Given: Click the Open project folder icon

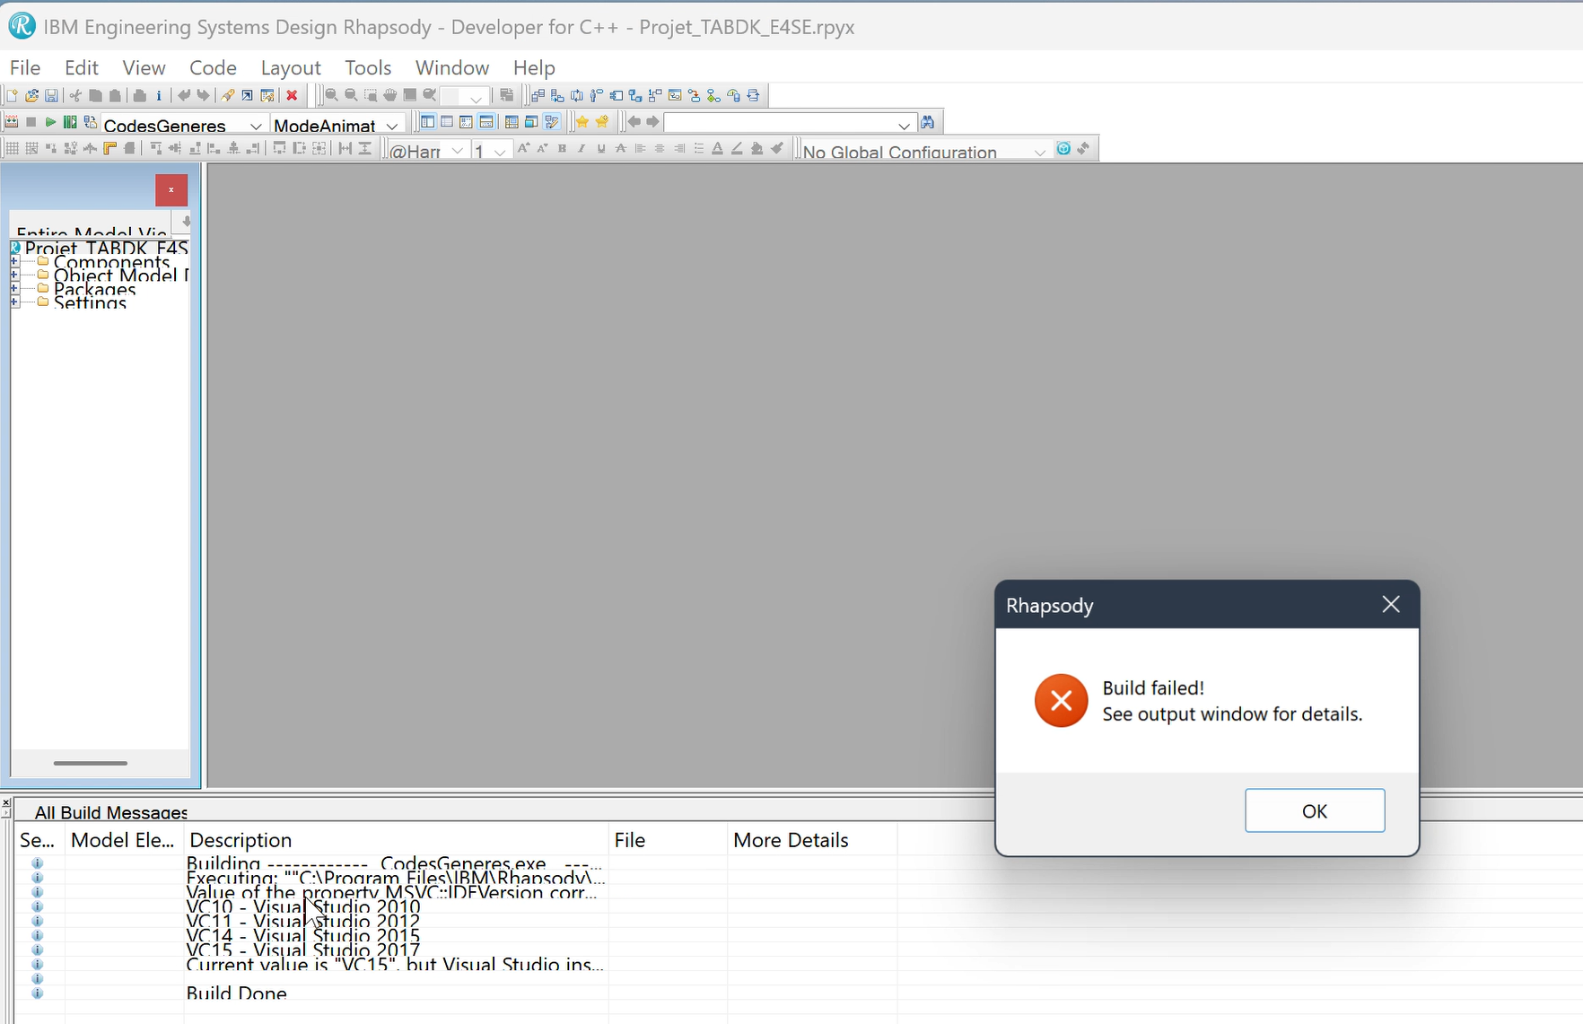Looking at the screenshot, I should (x=31, y=96).
